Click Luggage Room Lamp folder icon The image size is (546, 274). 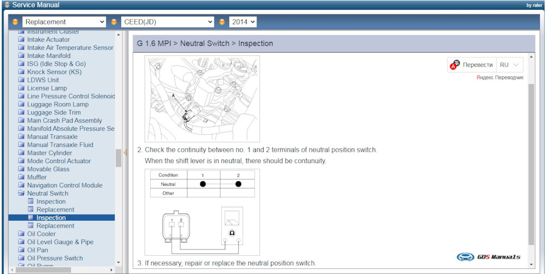[x=22, y=105]
